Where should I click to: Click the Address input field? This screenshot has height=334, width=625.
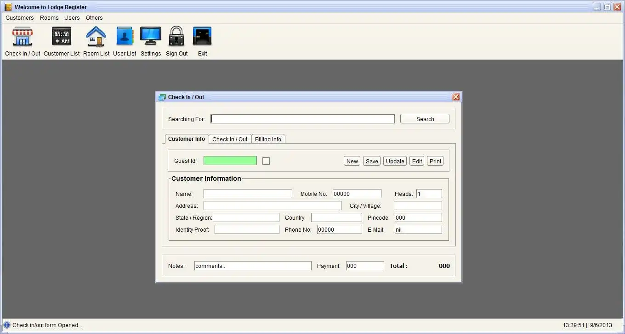click(273, 206)
